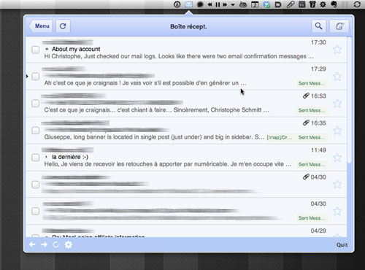Open the Menu button

tap(41, 26)
